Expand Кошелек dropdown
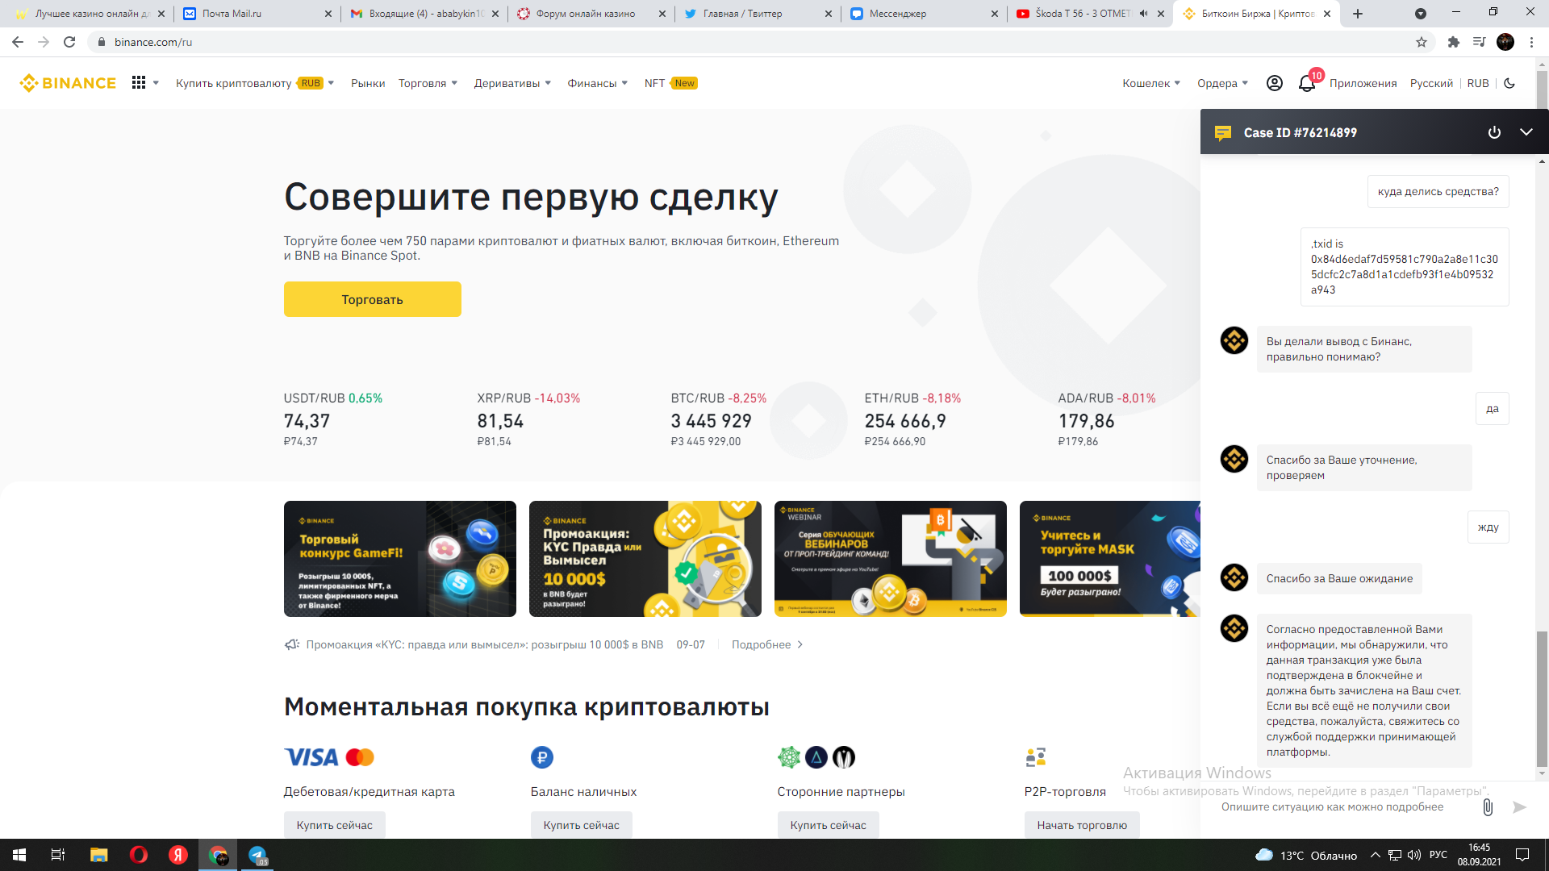 (x=1151, y=83)
